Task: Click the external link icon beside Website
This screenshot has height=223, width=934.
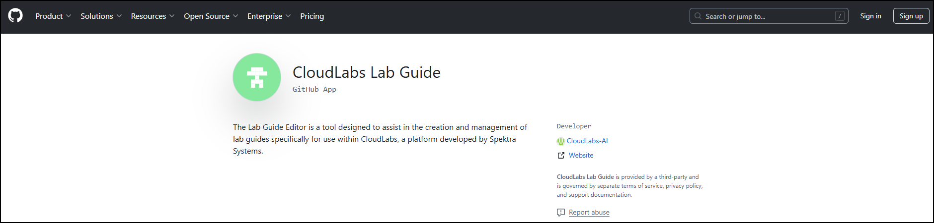Action: 561,156
